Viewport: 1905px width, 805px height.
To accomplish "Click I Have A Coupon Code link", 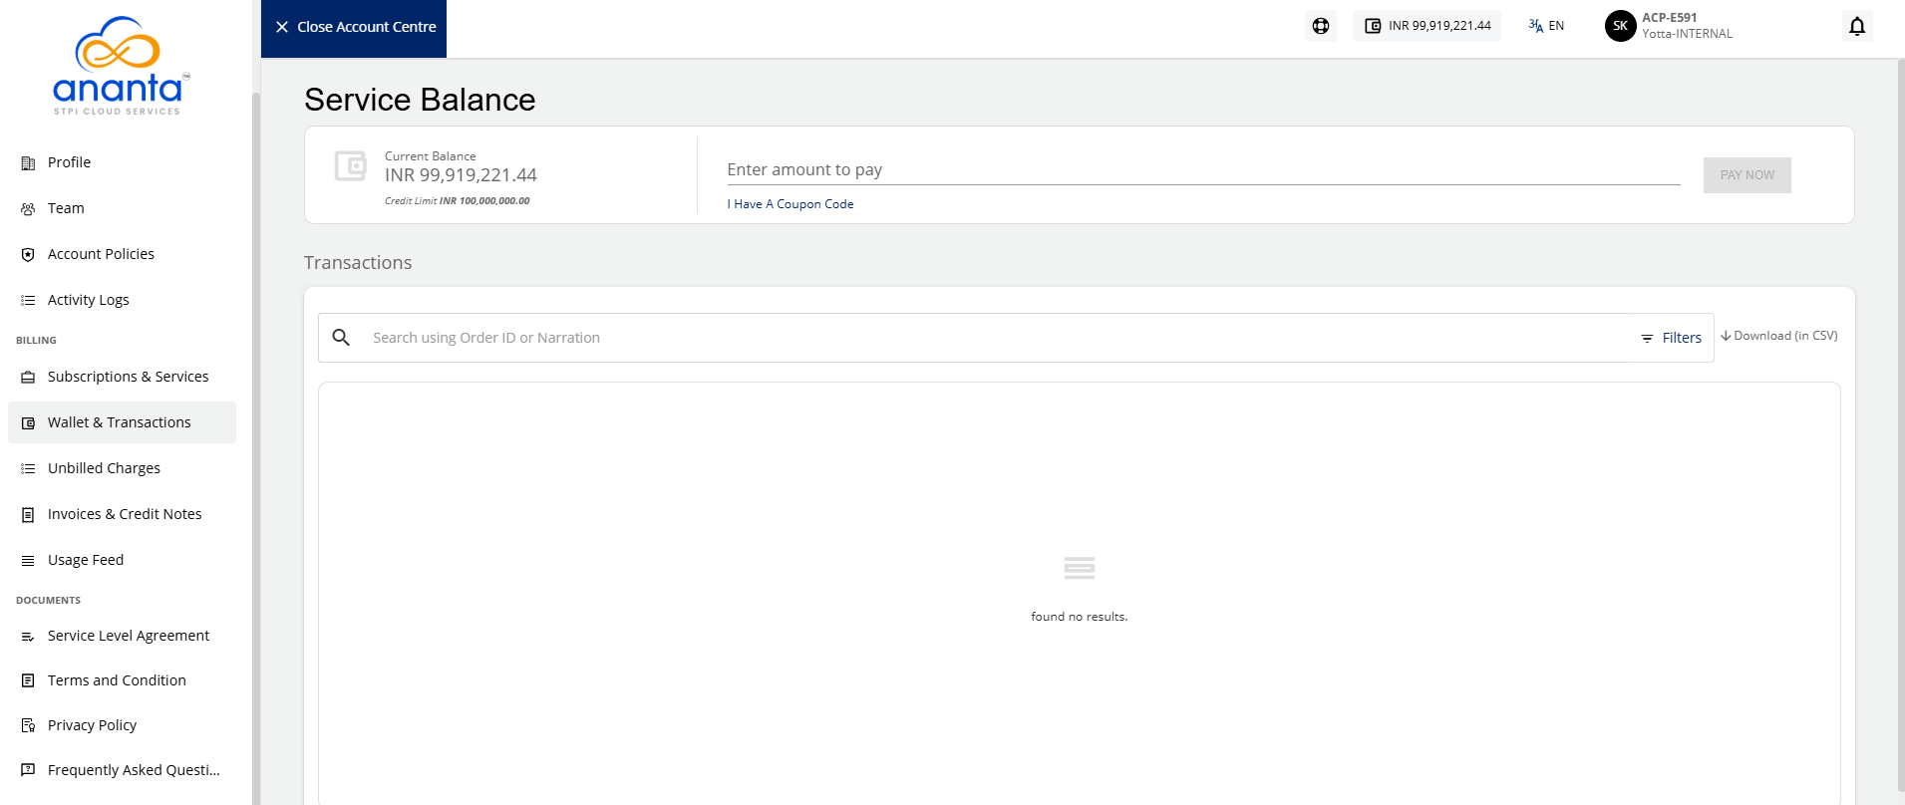I will pos(791,204).
